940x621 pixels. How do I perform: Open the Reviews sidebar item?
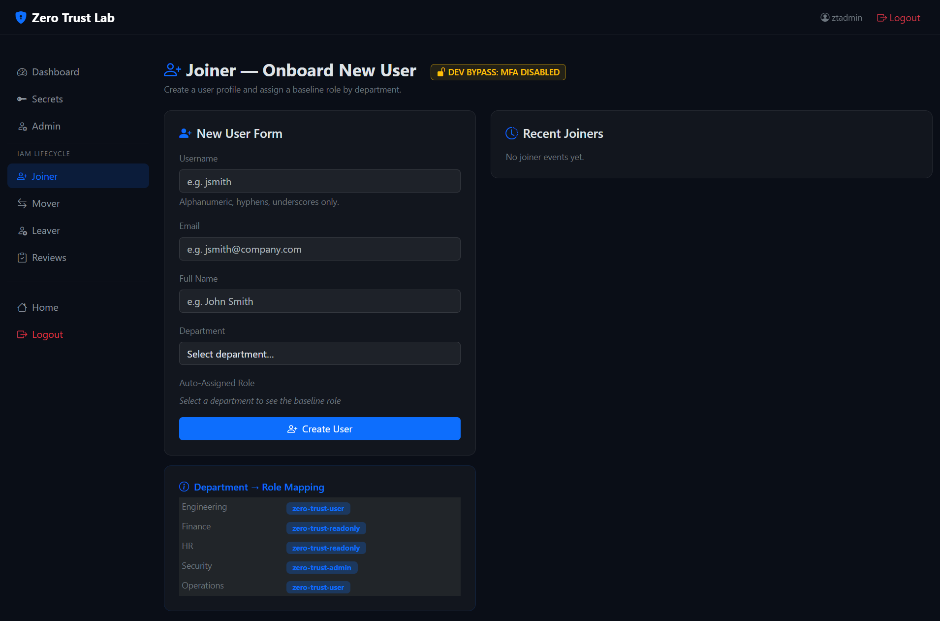[78, 258]
